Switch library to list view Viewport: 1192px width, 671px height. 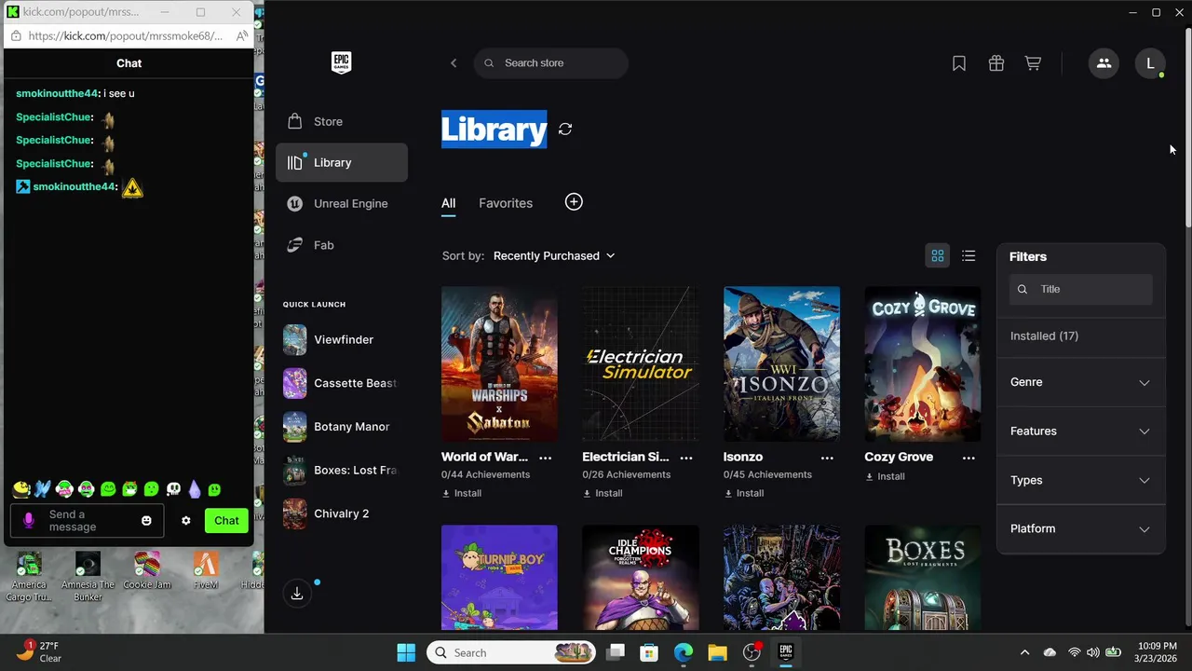[x=968, y=255]
